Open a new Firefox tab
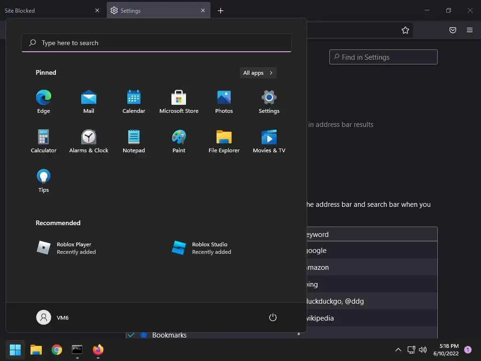Viewport: 481px width, 361px height. click(221, 11)
